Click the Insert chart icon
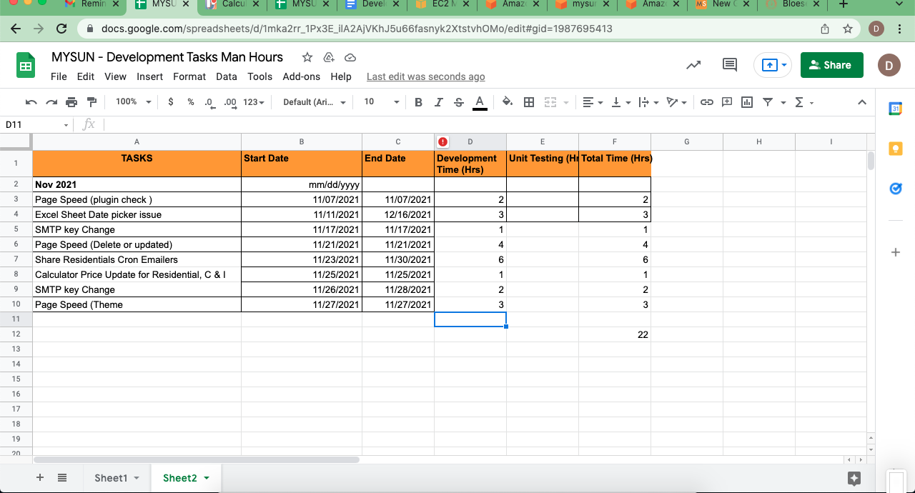 click(747, 102)
